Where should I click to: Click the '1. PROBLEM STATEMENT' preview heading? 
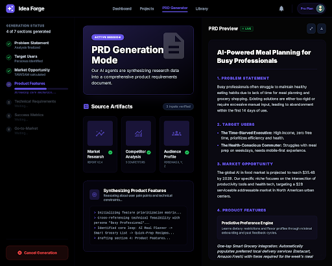tap(243, 79)
